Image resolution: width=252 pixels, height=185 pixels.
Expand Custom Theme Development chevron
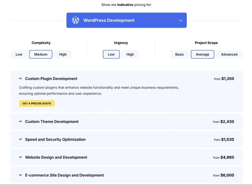point(21,122)
